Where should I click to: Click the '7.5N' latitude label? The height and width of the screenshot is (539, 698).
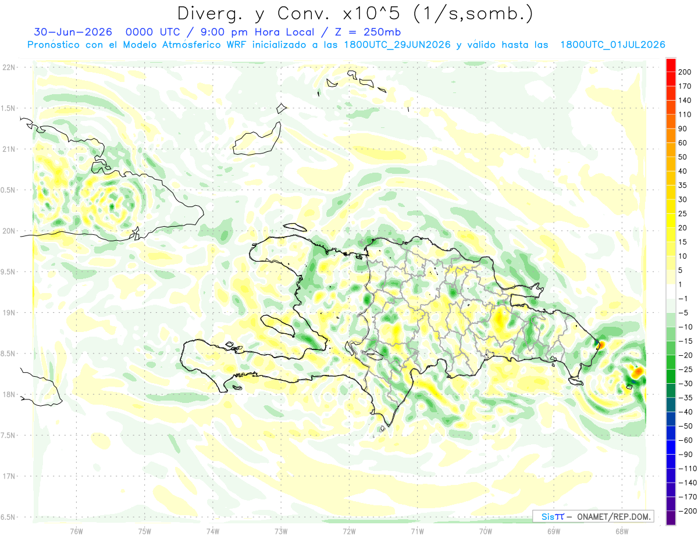click(x=8, y=436)
